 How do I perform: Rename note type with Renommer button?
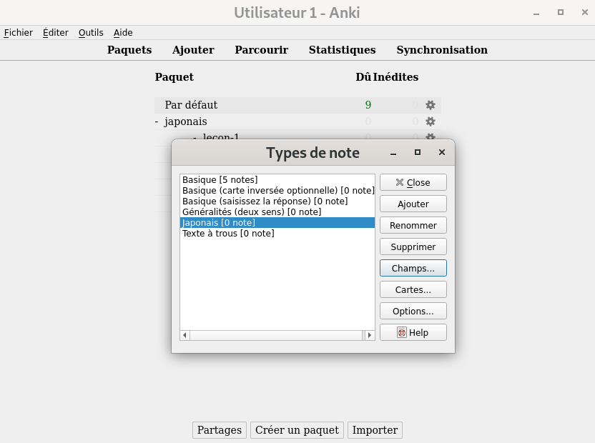tap(413, 225)
